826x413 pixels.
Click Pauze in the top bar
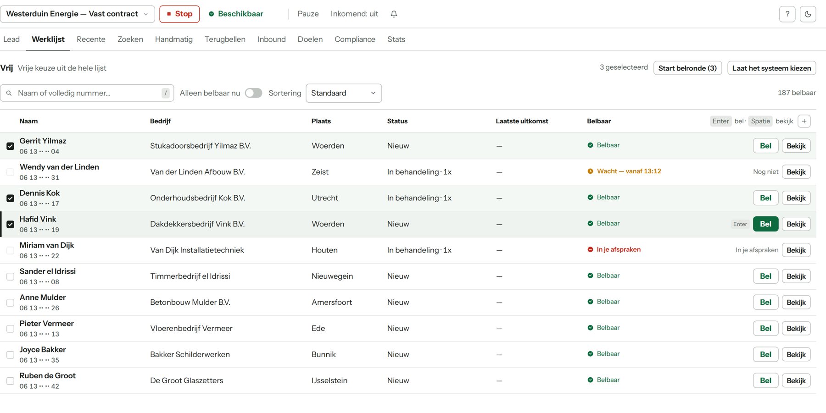pyautogui.click(x=308, y=14)
